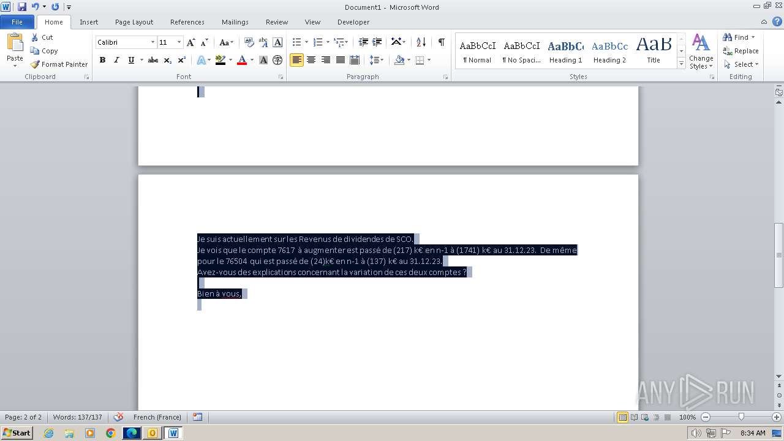Toggle bold formatting

point(102,60)
